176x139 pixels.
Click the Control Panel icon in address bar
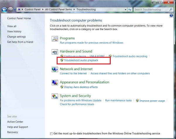(19, 9)
